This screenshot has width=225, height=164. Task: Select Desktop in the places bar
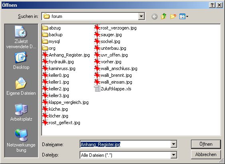[x=21, y=61]
